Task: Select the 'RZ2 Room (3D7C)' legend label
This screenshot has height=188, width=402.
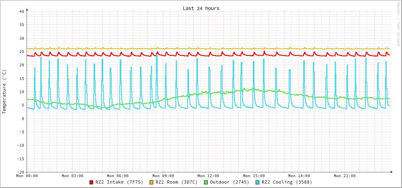Action: click(177, 182)
